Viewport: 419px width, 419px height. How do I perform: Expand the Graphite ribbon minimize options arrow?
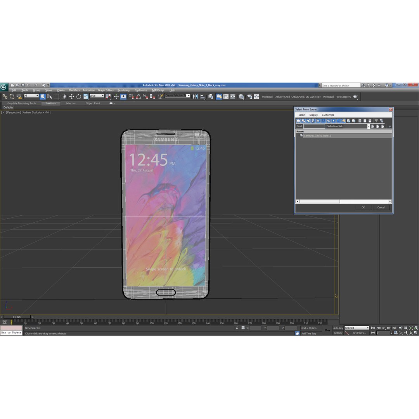(114, 103)
